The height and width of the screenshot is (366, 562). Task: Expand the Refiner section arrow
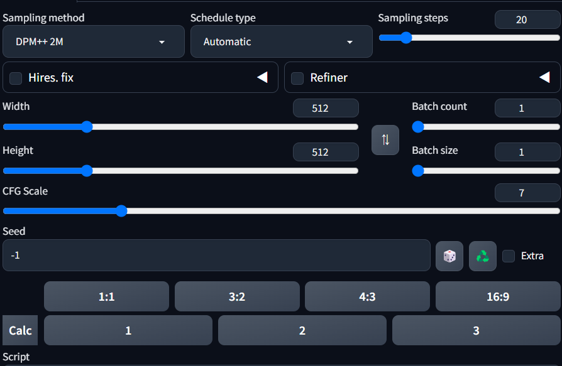(544, 77)
